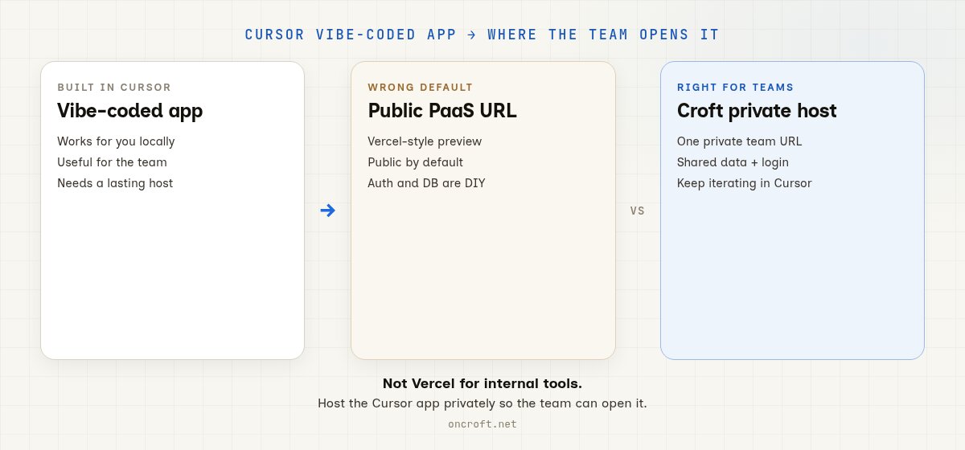
Task: Click the 'VS' separator text
Action: click(638, 211)
